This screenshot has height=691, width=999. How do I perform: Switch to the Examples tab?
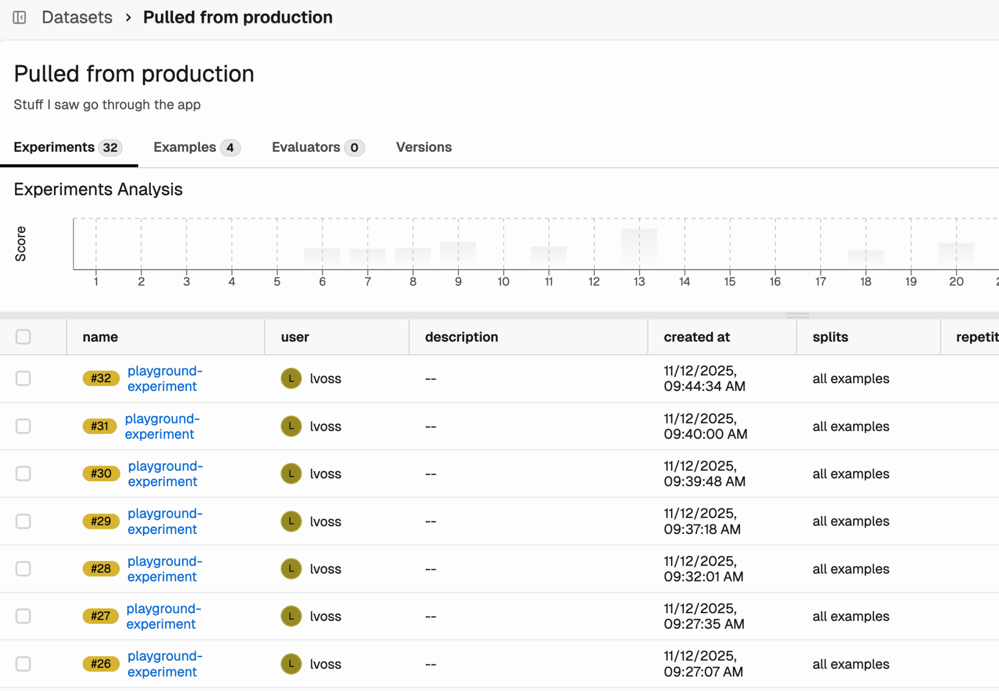tap(196, 147)
